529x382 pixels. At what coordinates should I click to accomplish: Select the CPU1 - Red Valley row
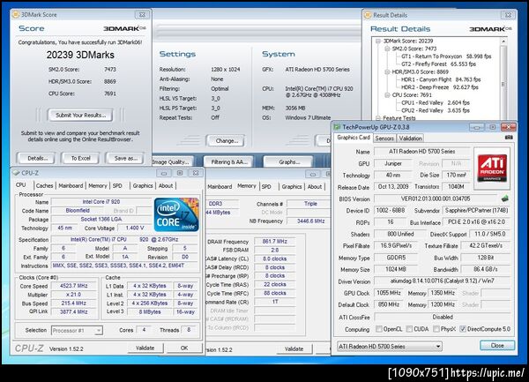click(436, 103)
